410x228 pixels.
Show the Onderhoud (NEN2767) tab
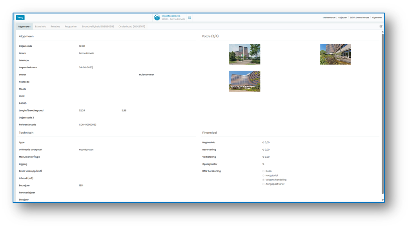point(132,26)
